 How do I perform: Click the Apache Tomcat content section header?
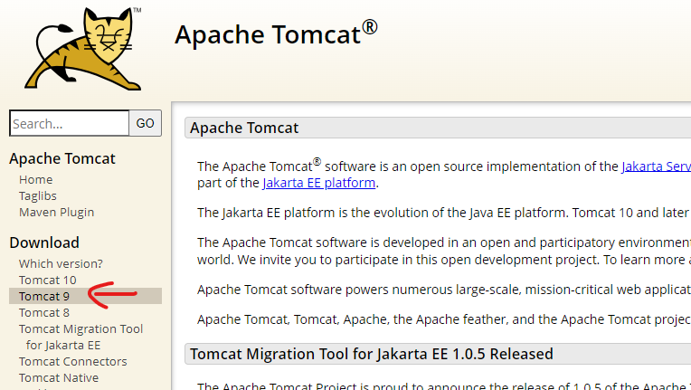(438, 128)
